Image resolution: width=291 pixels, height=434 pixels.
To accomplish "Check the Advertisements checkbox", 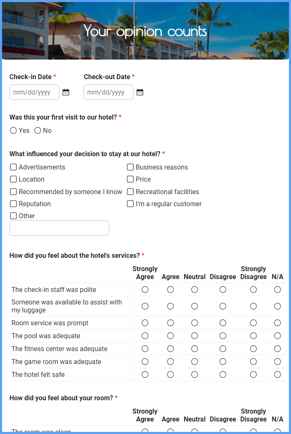I will (13, 167).
